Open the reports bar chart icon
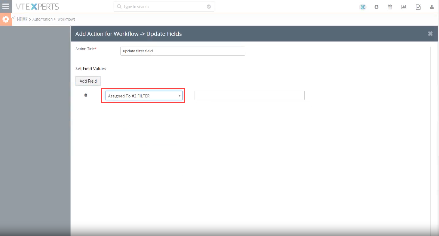439x236 pixels. coord(404,7)
